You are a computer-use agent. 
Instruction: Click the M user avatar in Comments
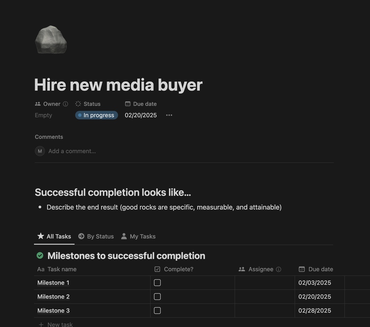pos(40,151)
